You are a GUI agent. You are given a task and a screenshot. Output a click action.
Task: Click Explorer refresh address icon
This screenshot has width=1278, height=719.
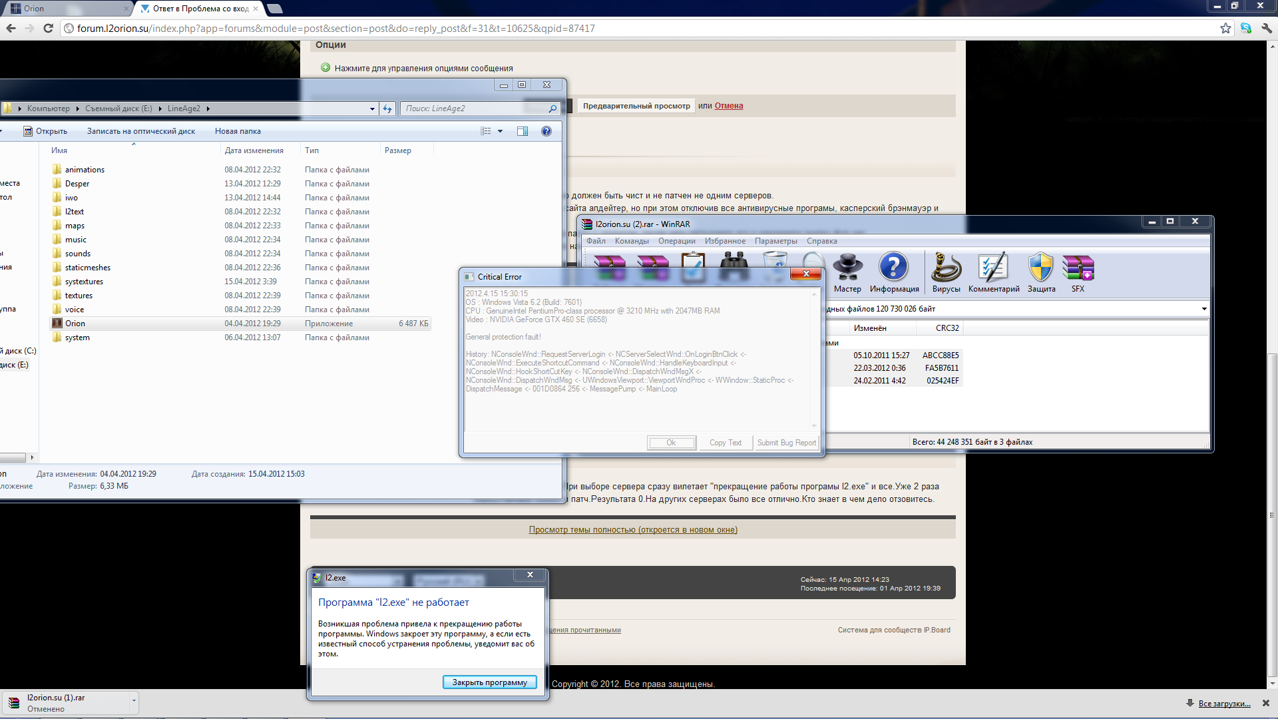pyautogui.click(x=387, y=109)
